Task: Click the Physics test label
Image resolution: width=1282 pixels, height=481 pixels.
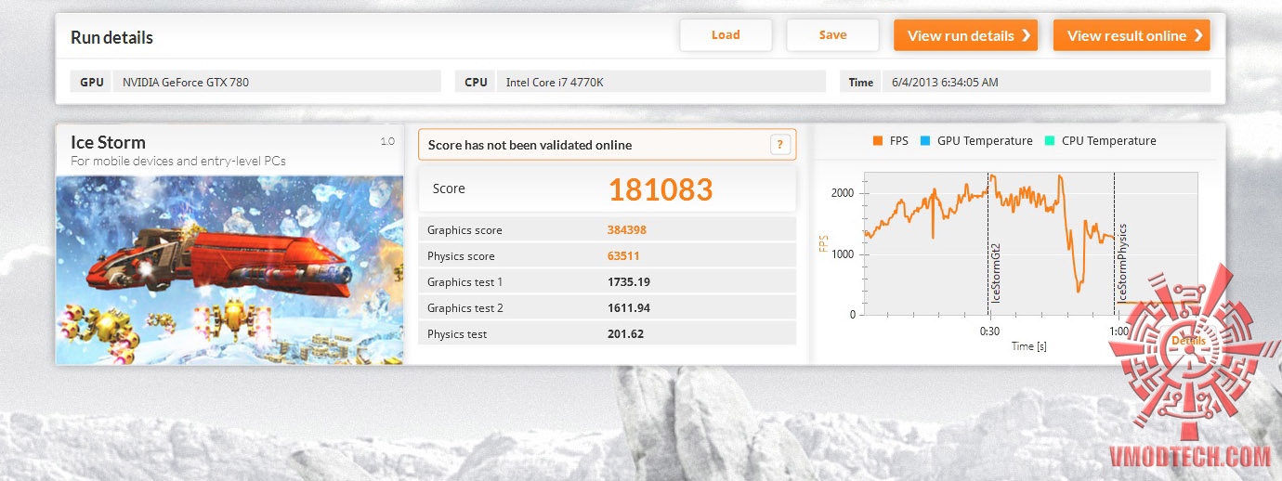Action: pyautogui.click(x=457, y=334)
